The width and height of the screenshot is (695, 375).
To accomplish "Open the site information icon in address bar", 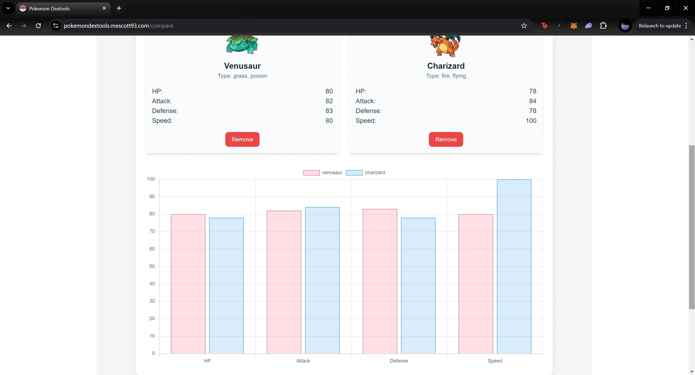I will 56,26.
